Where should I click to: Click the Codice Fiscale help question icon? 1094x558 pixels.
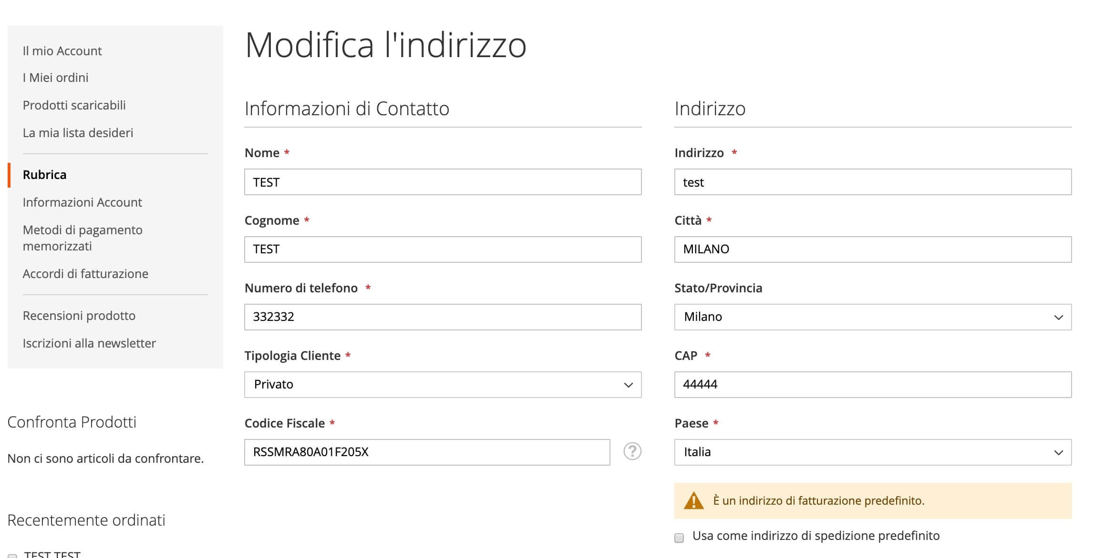pos(632,451)
